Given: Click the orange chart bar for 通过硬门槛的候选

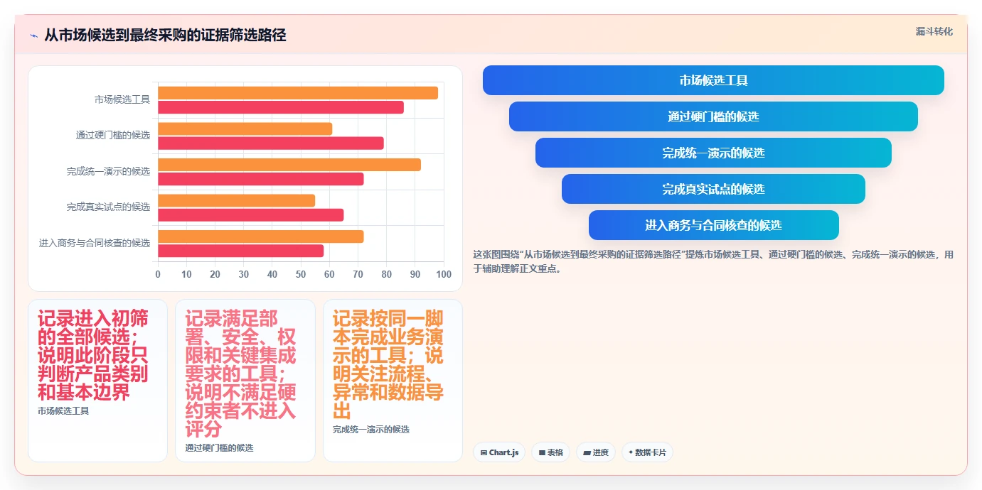Looking at the screenshot, I should tap(245, 129).
